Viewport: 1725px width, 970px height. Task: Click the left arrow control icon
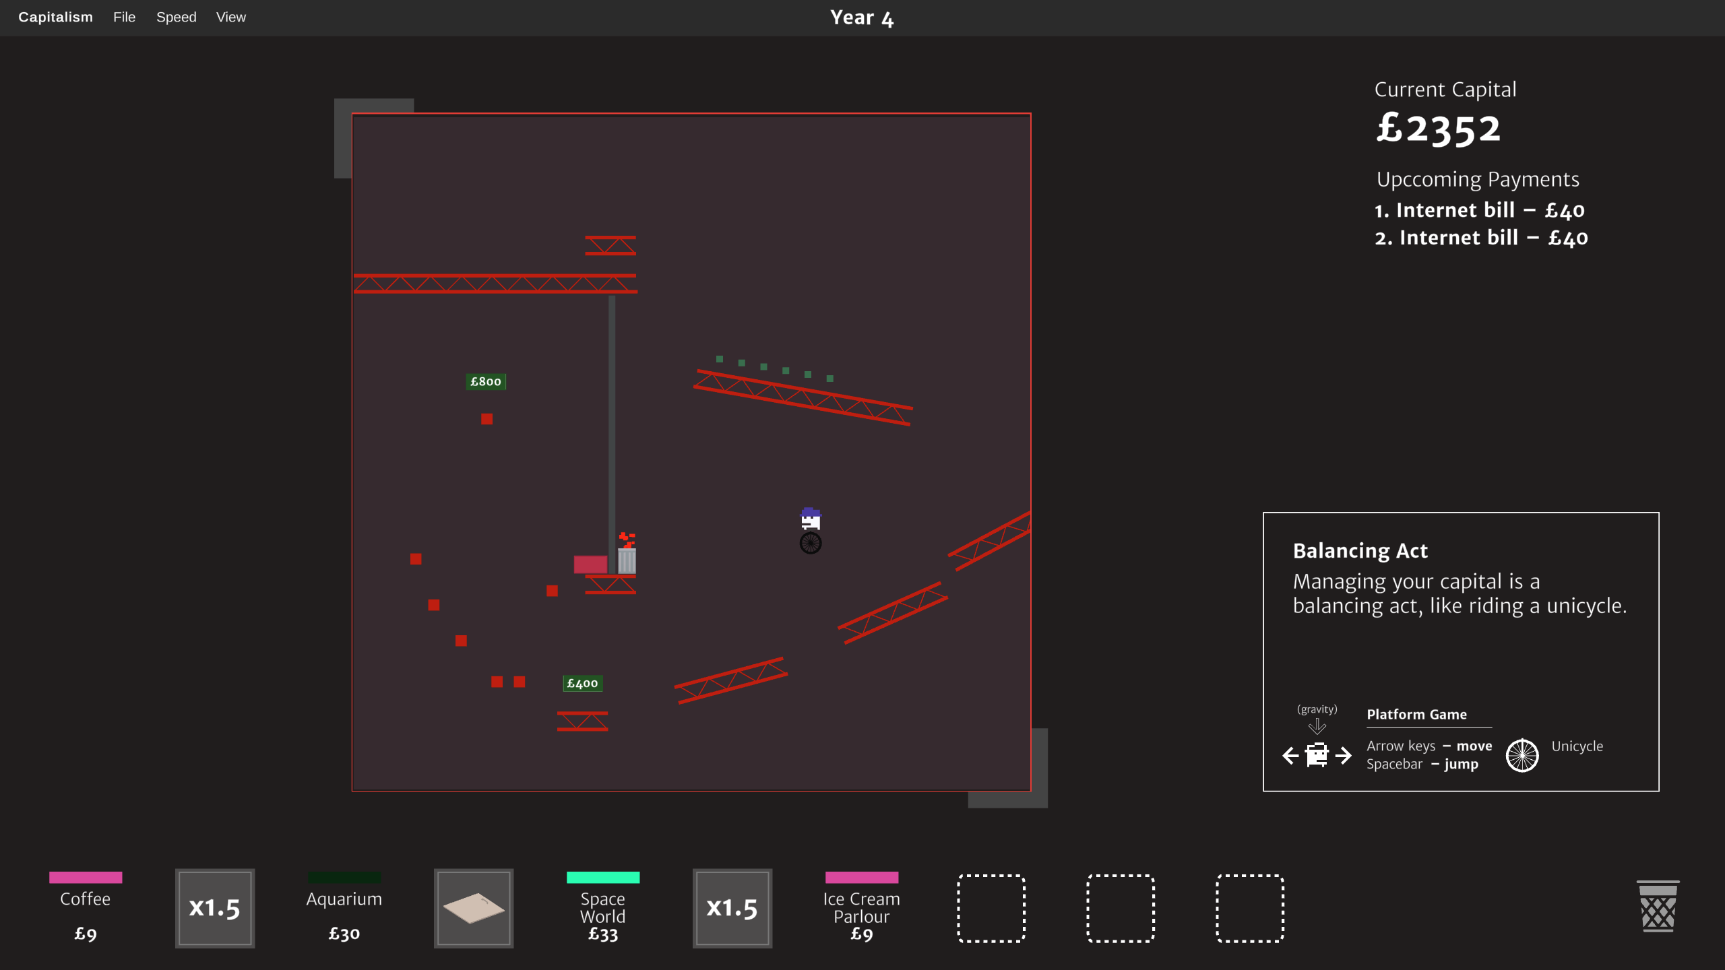1290,756
